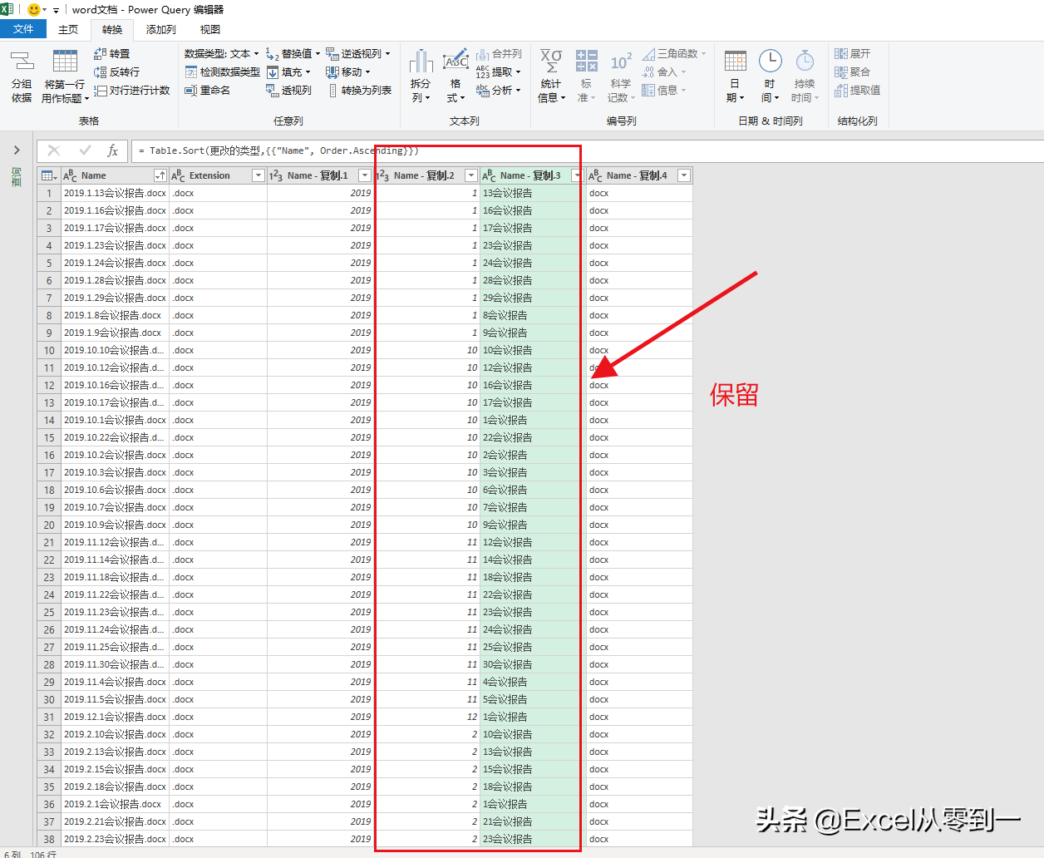
Task: Expand the queries pane chevron
Action: click(x=17, y=150)
